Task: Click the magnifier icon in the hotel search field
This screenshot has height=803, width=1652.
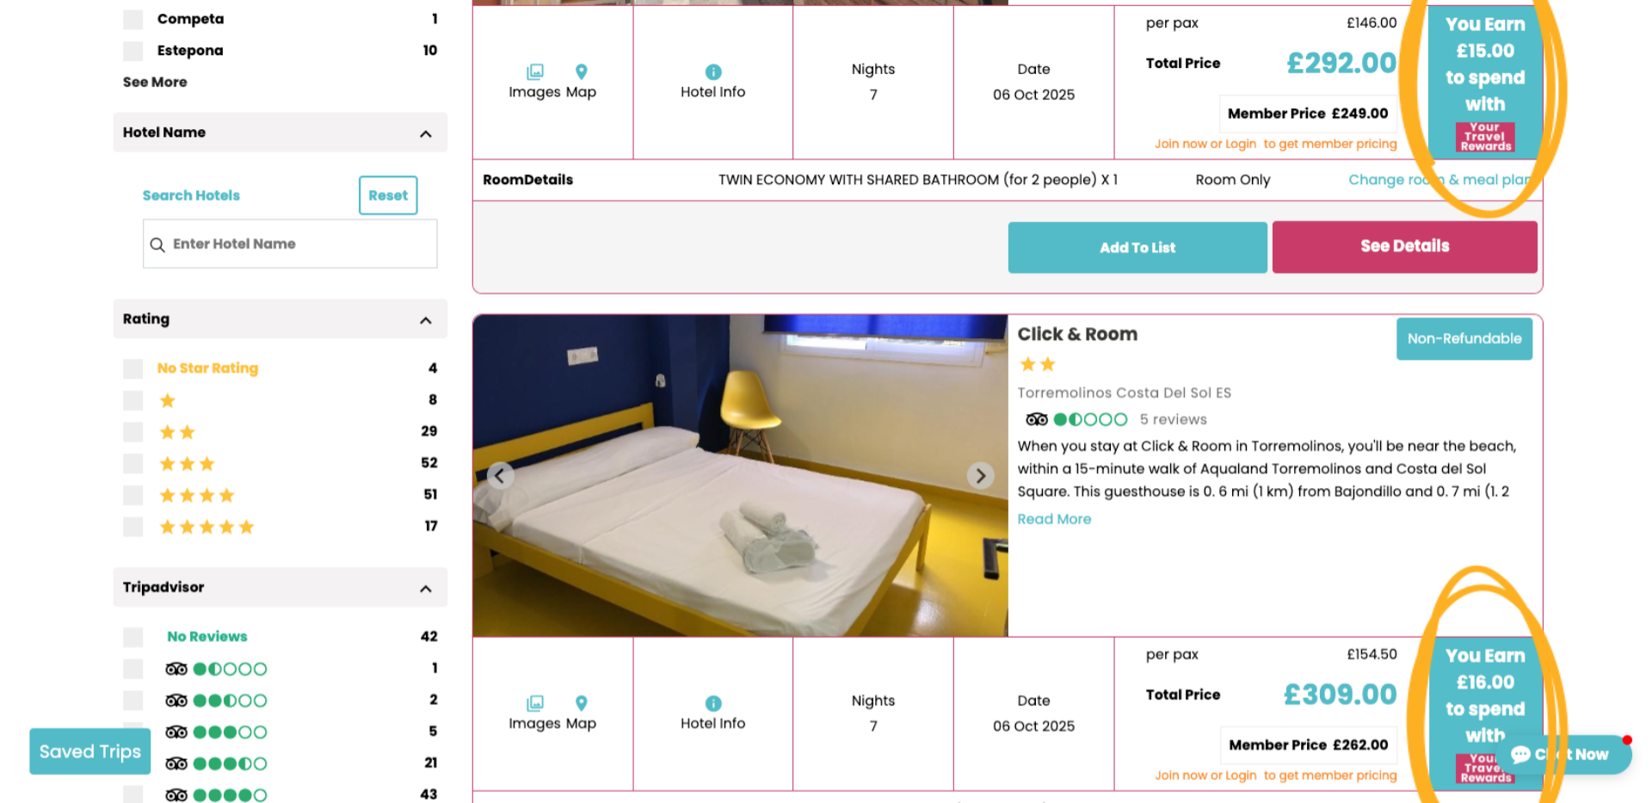Action: click(x=158, y=244)
